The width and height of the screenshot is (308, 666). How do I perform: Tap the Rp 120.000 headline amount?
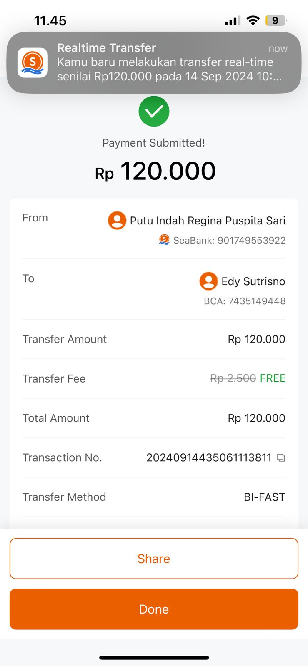click(x=155, y=171)
